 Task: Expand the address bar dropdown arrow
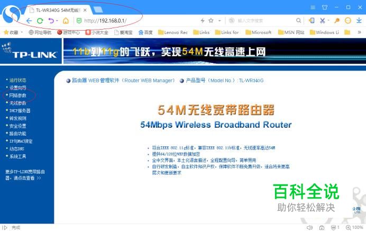(219, 21)
